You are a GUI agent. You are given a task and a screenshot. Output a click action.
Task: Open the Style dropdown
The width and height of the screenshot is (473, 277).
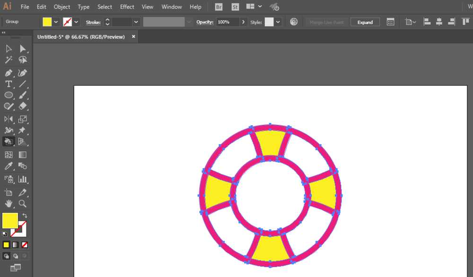(x=278, y=22)
